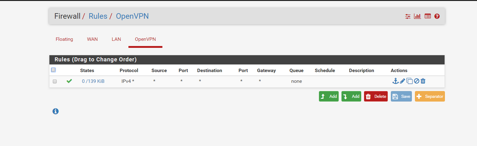Switch to the Floating tab

pyautogui.click(x=64, y=39)
